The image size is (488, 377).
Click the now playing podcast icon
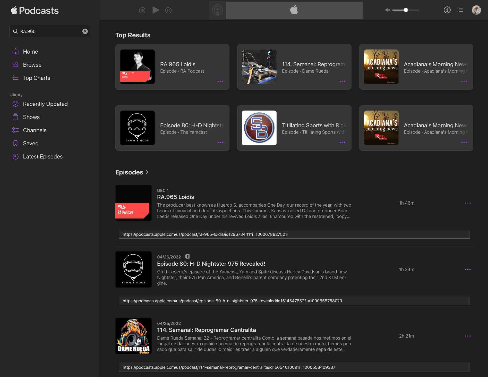click(x=218, y=10)
